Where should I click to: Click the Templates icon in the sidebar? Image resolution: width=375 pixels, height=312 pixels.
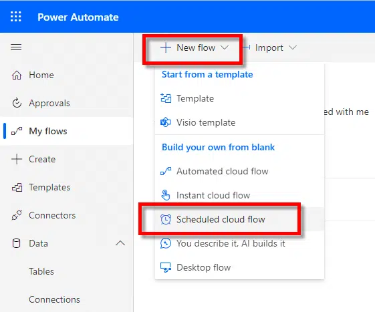[x=17, y=188]
